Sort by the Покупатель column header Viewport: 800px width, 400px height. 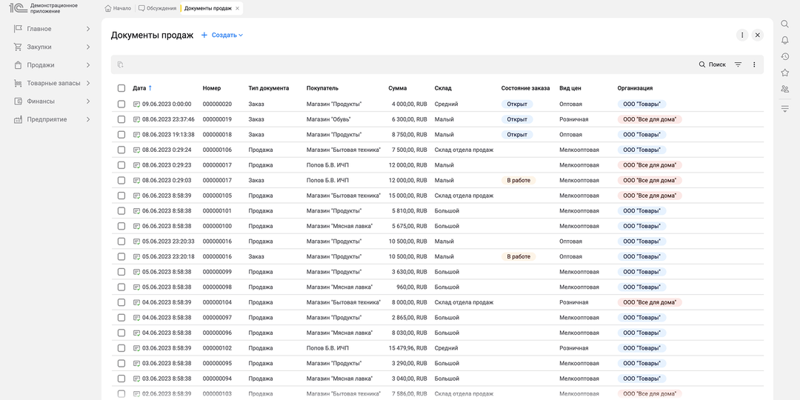[322, 88]
